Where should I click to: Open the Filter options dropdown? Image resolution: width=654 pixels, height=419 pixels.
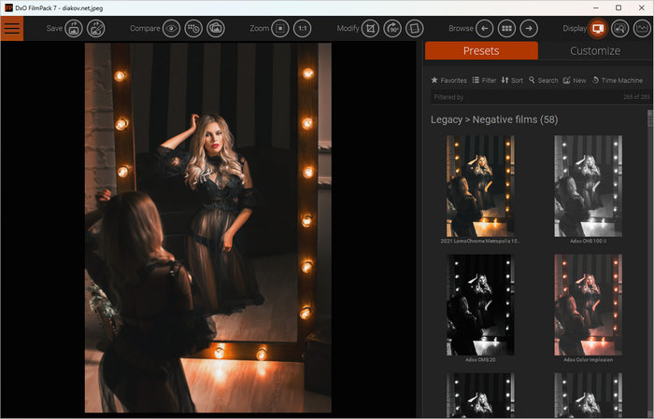[x=483, y=80]
